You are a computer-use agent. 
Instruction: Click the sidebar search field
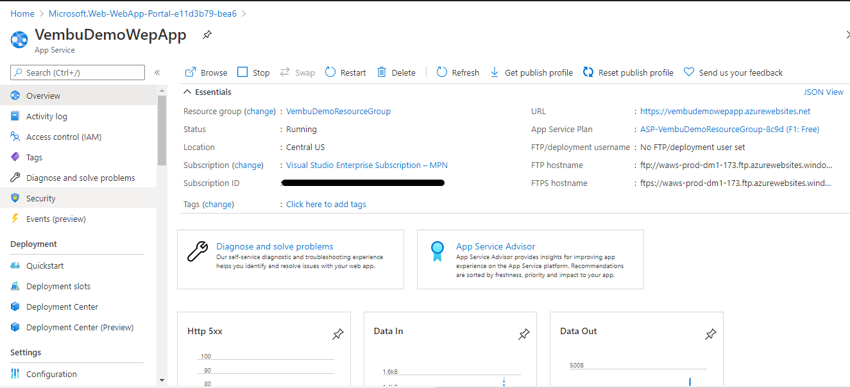78,72
